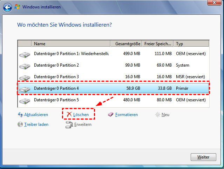Click the 111.0 MB free space cell

(163, 54)
